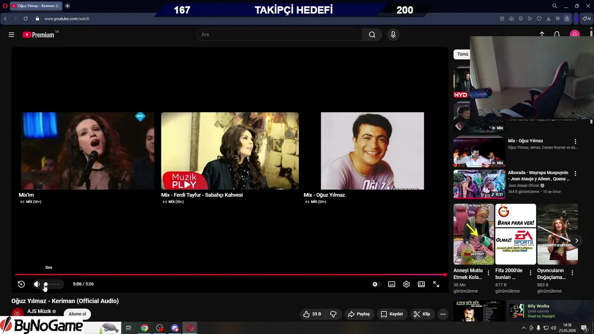This screenshot has width=594, height=334.
Task: Mute the video with the speaker icon
Action: pos(37,284)
